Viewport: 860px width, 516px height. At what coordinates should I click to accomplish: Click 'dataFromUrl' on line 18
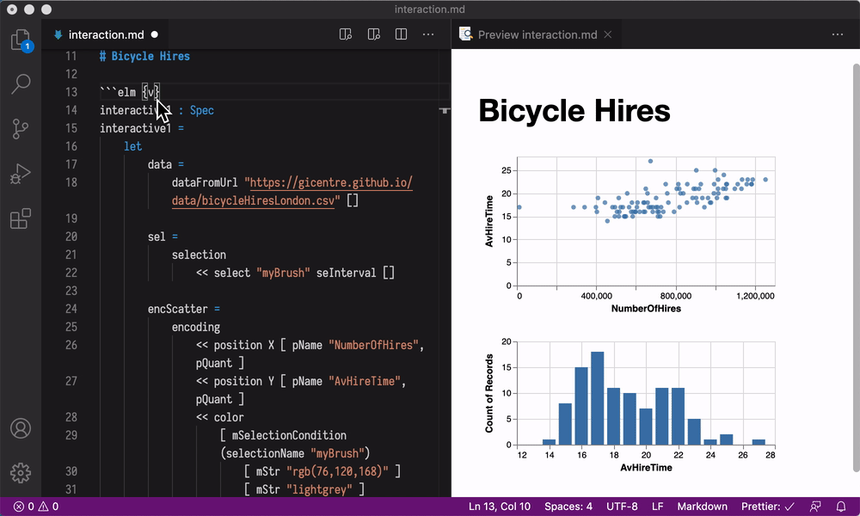[205, 182]
